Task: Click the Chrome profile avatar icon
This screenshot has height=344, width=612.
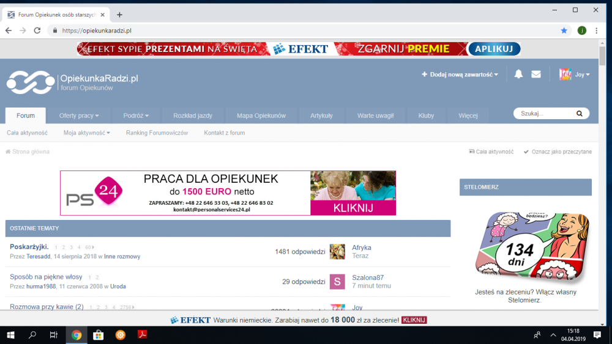Action: tap(581, 31)
